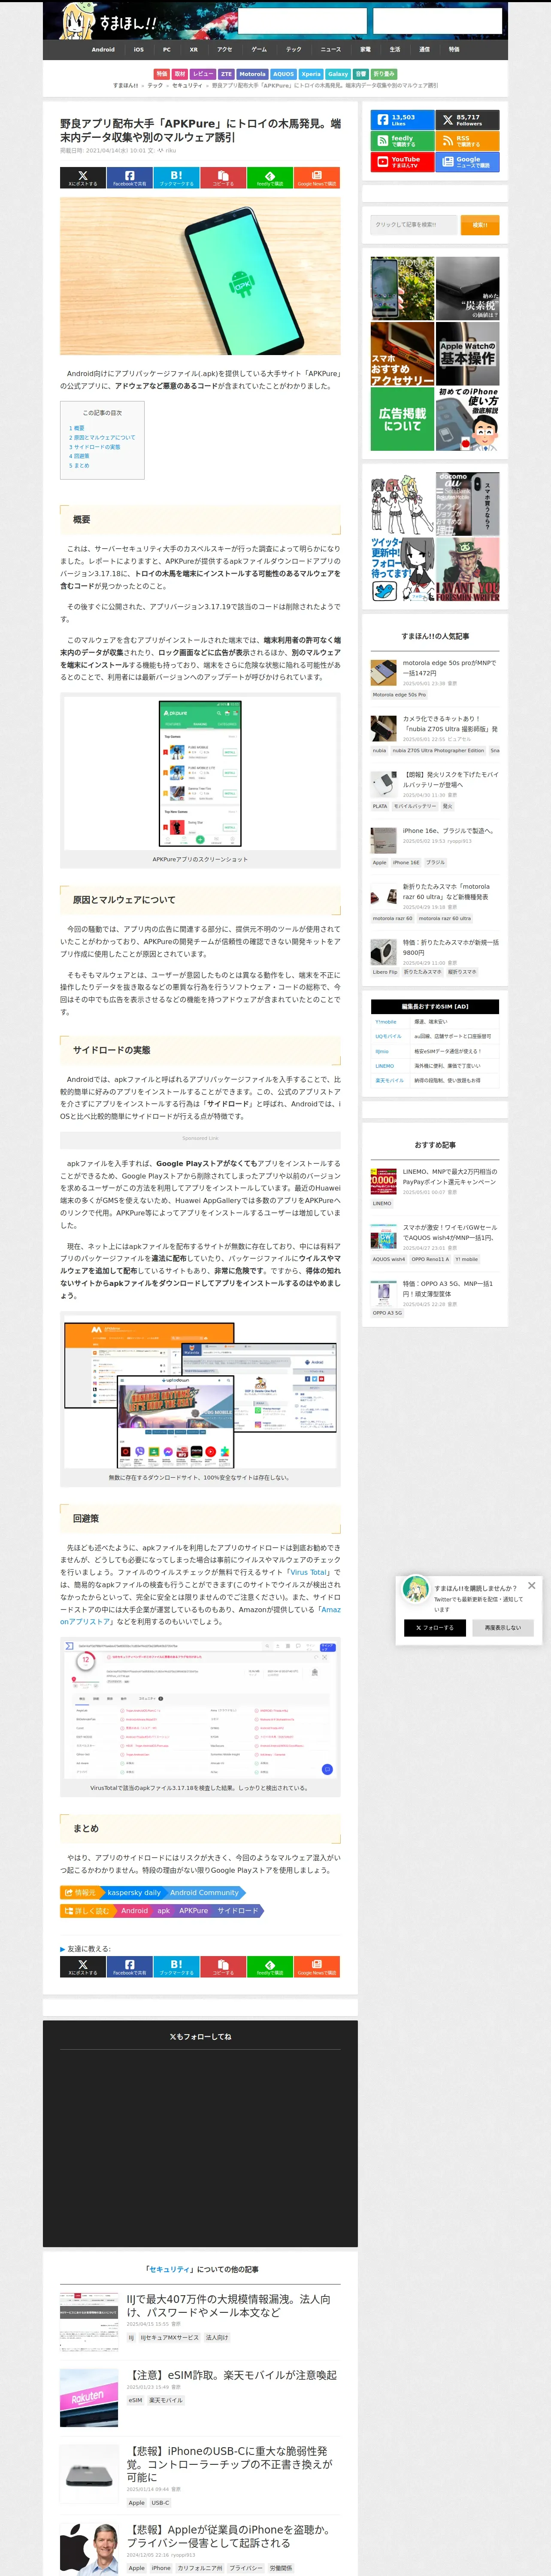
Task: Bookmark with B! in bottom share bar
Action: [176, 1967]
